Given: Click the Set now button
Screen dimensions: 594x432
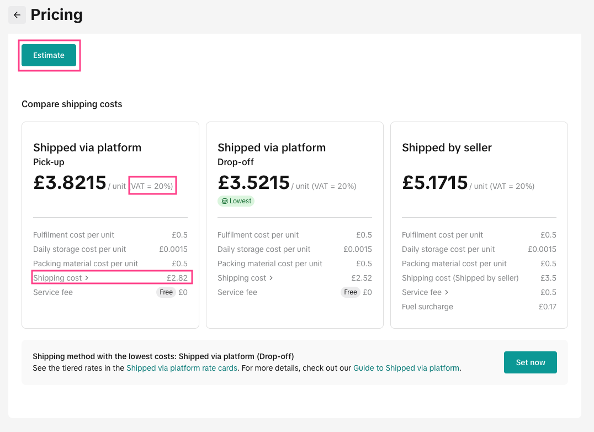Looking at the screenshot, I should 530,362.
